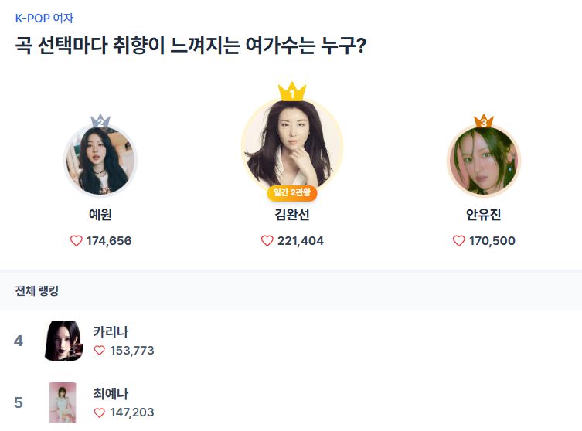Go to the K-POP 여자 category link
Viewport: 582px width, 431px height.
point(44,18)
